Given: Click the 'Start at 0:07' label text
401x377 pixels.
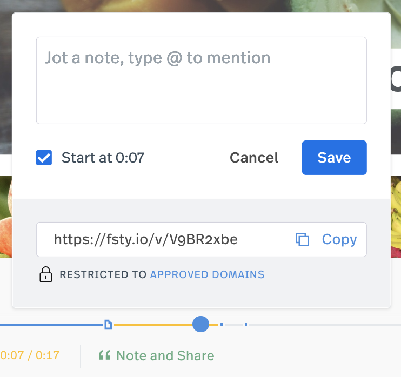Looking at the screenshot, I should [103, 158].
